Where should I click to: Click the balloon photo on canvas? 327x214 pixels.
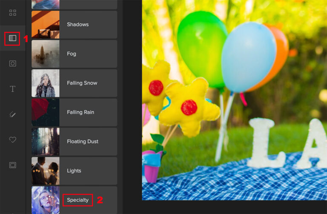tap(235, 100)
